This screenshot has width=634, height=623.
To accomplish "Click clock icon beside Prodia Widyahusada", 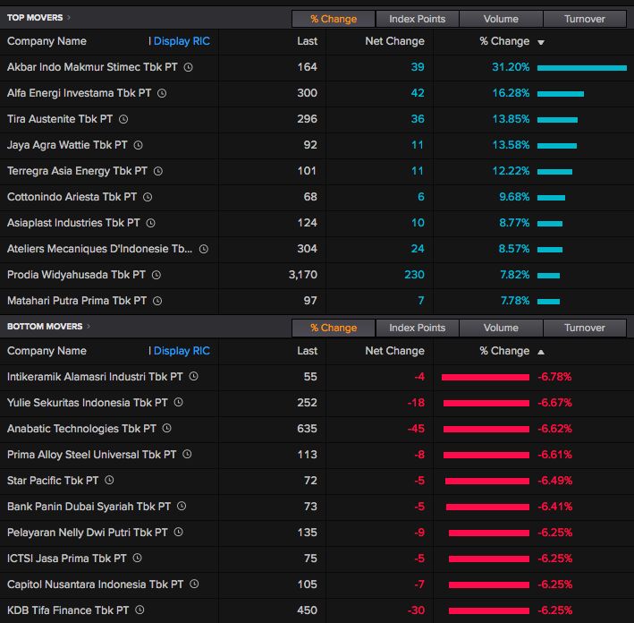I will click(x=156, y=276).
